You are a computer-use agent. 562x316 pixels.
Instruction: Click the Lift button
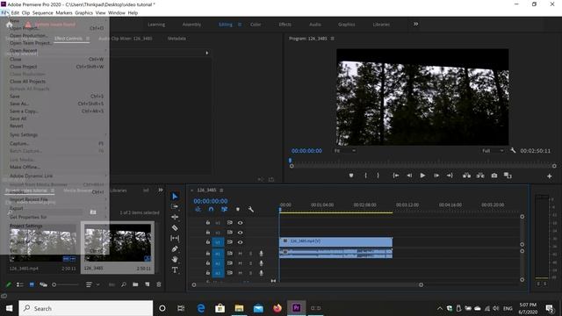pos(466,176)
